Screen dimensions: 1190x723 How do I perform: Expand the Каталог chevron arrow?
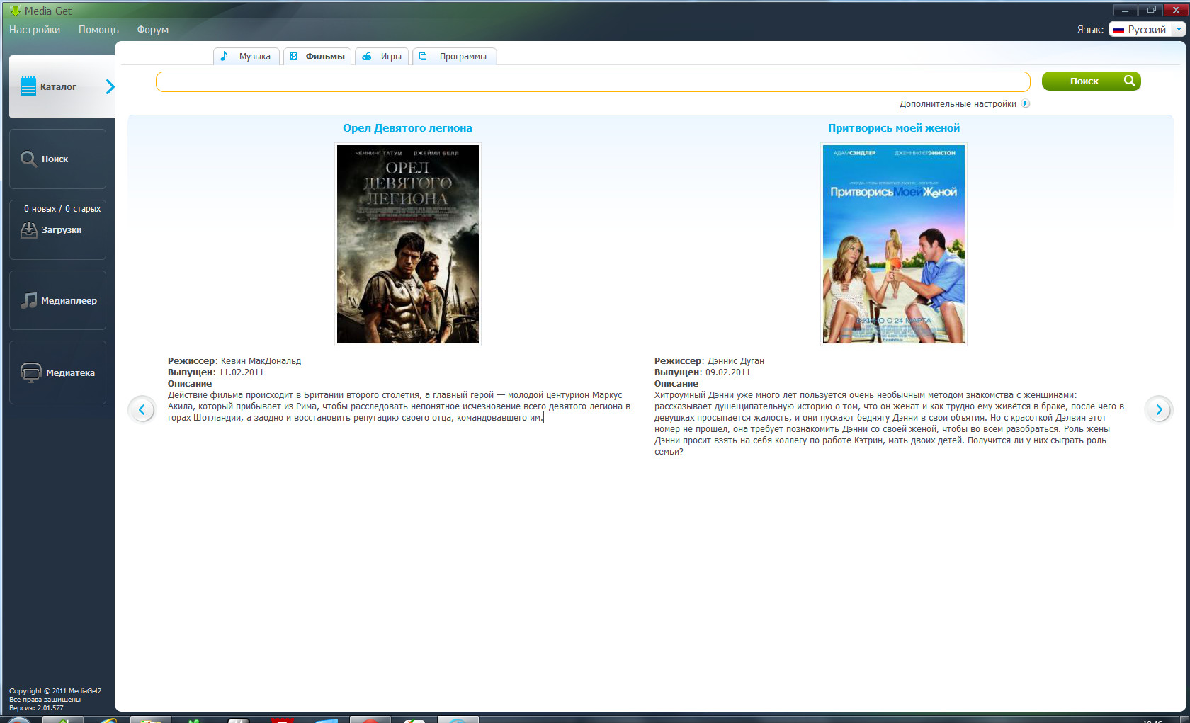point(110,86)
